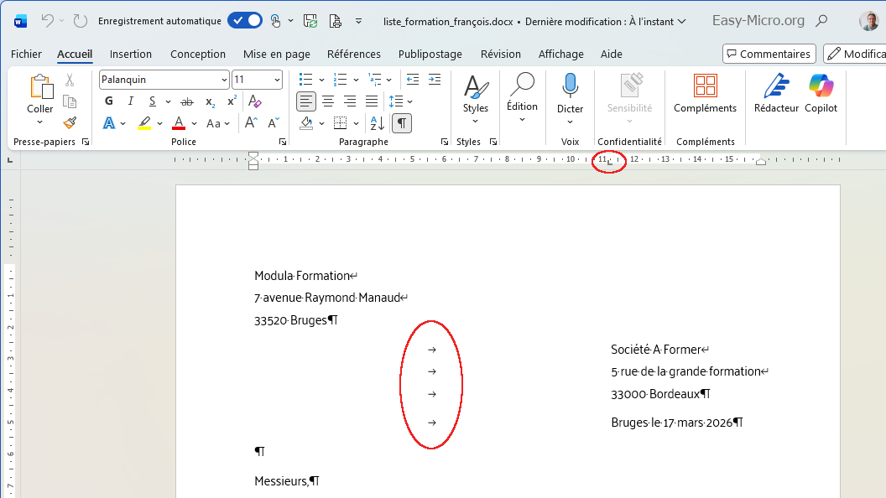Open the Révision tab
Image resolution: width=886 pixels, height=498 pixels.
(500, 54)
